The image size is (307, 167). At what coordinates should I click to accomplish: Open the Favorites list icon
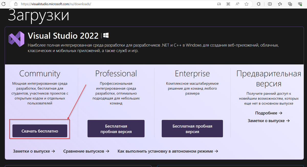pos(280,4)
